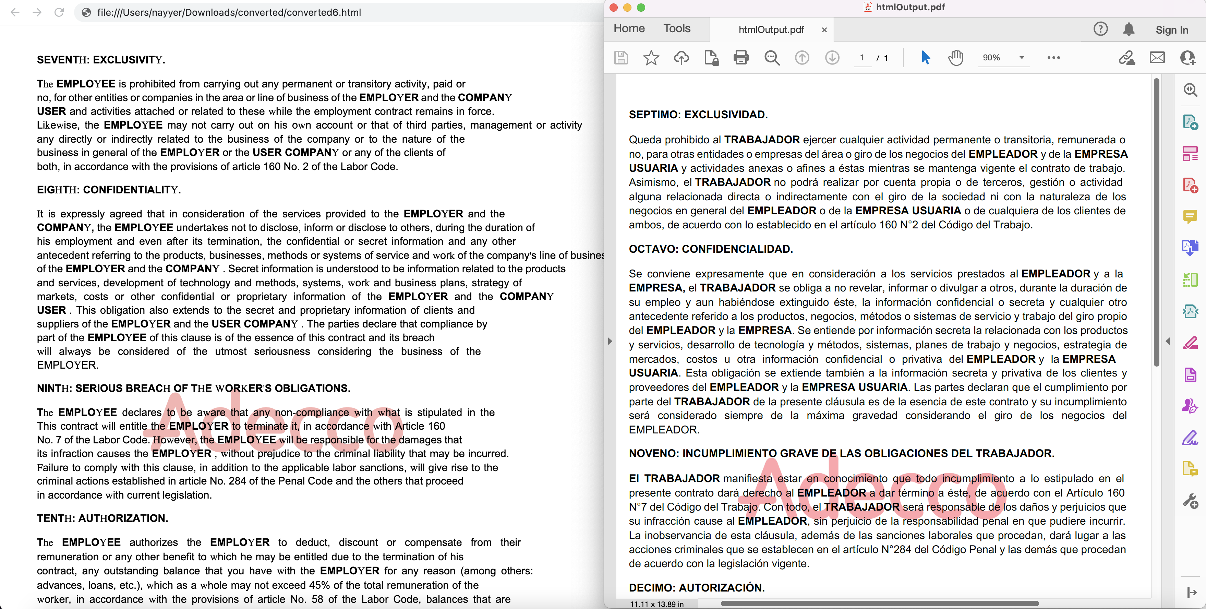This screenshot has height=609, width=1206.
Task: Click the heading 'SEPTIMO: EXCLUSIVIDAD.' in PDF
Action: (698, 115)
